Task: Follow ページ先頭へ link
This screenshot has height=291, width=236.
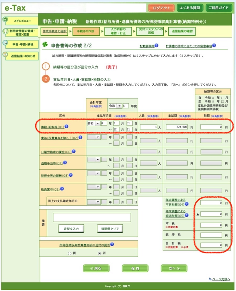Action: click(x=221, y=279)
